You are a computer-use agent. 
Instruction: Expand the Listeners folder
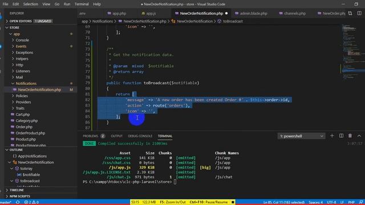click(23, 71)
